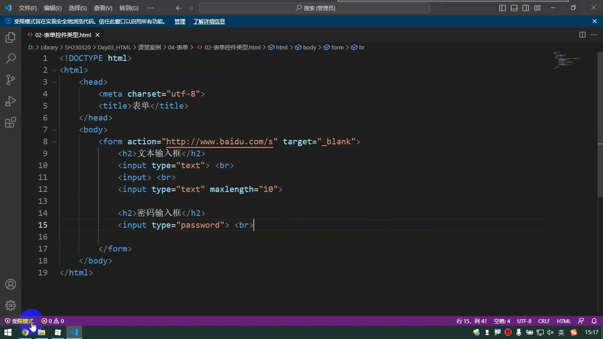This screenshot has height=339, width=603.
Task: Click the 行 15, 列 41 cursor position
Action: (x=472, y=321)
